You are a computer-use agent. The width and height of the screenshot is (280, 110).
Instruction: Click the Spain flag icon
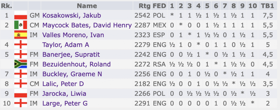coord(21,35)
